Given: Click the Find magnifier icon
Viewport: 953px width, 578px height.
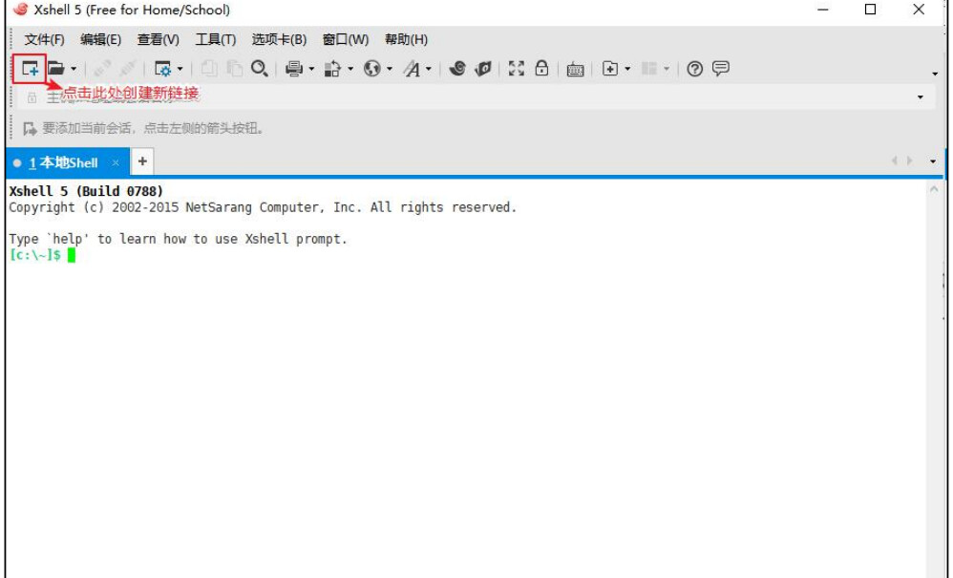Looking at the screenshot, I should 260,69.
